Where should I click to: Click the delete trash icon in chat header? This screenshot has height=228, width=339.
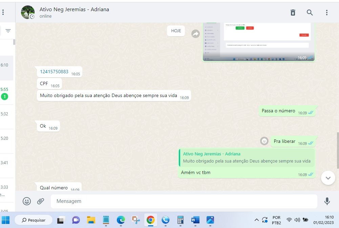[293, 13]
